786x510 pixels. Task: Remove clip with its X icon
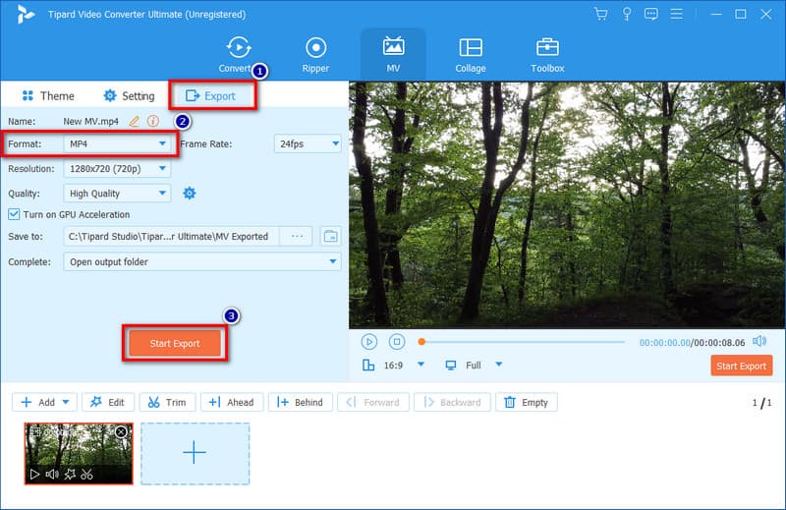pyautogui.click(x=121, y=431)
